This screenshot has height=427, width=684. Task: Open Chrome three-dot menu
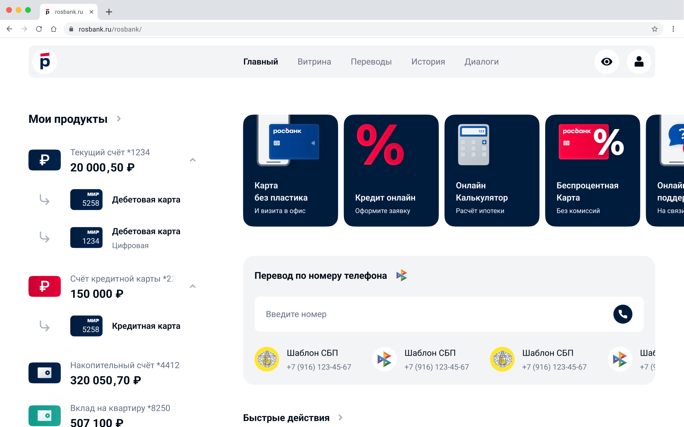(x=673, y=29)
